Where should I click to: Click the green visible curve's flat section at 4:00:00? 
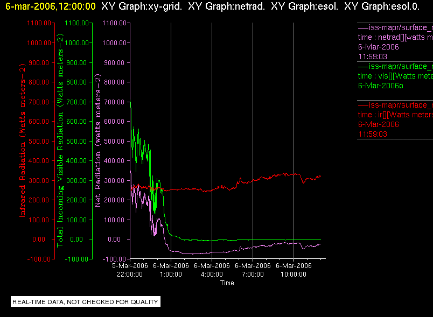(x=212, y=240)
